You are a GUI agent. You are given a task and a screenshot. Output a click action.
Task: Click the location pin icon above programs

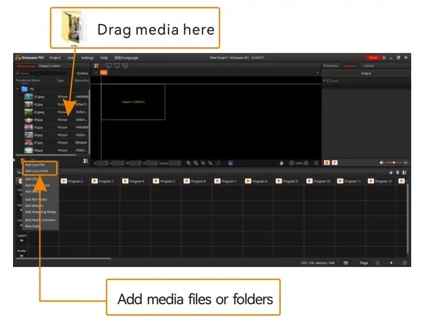(x=397, y=173)
